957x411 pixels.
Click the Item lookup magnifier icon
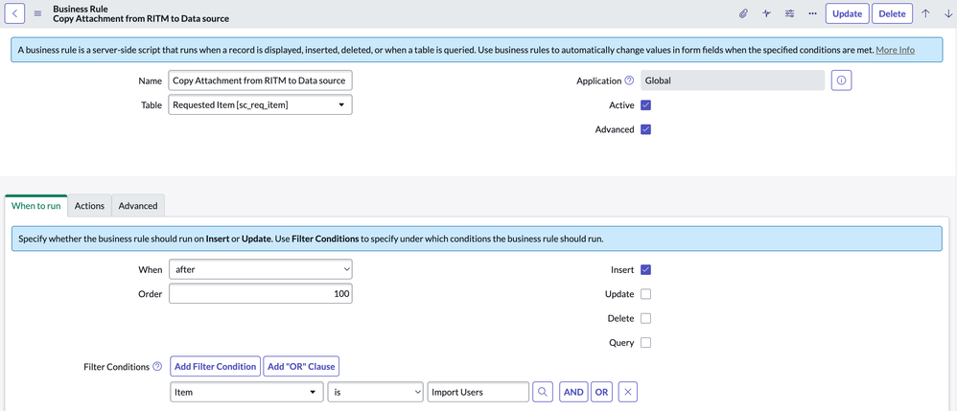(x=543, y=392)
